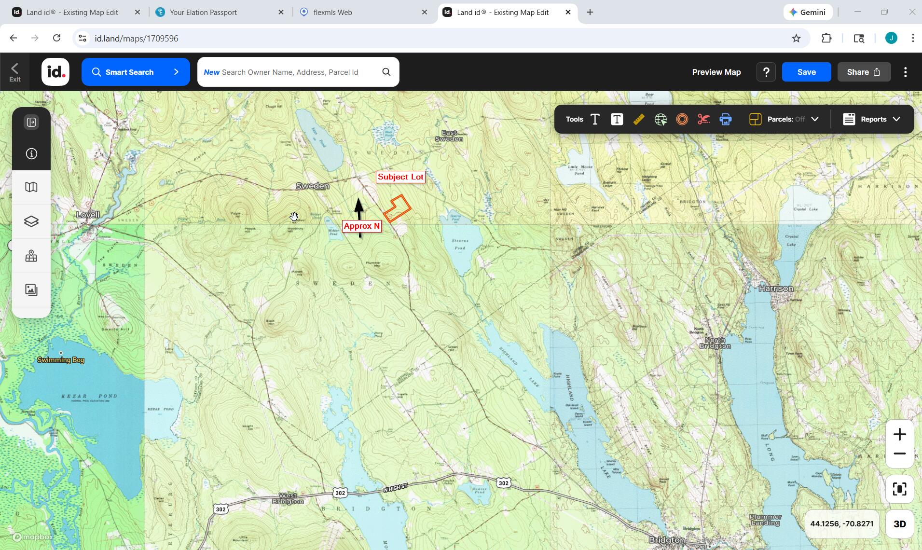Open the Layers panel in the sidebar

pyautogui.click(x=31, y=221)
